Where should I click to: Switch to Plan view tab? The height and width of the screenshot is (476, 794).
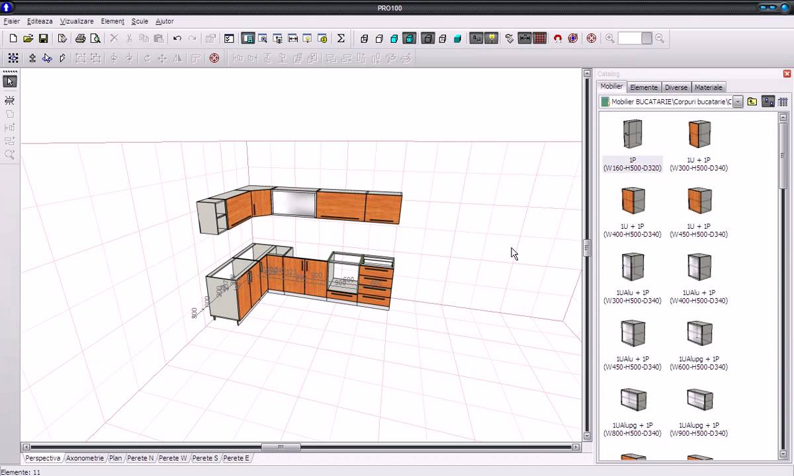[116, 458]
